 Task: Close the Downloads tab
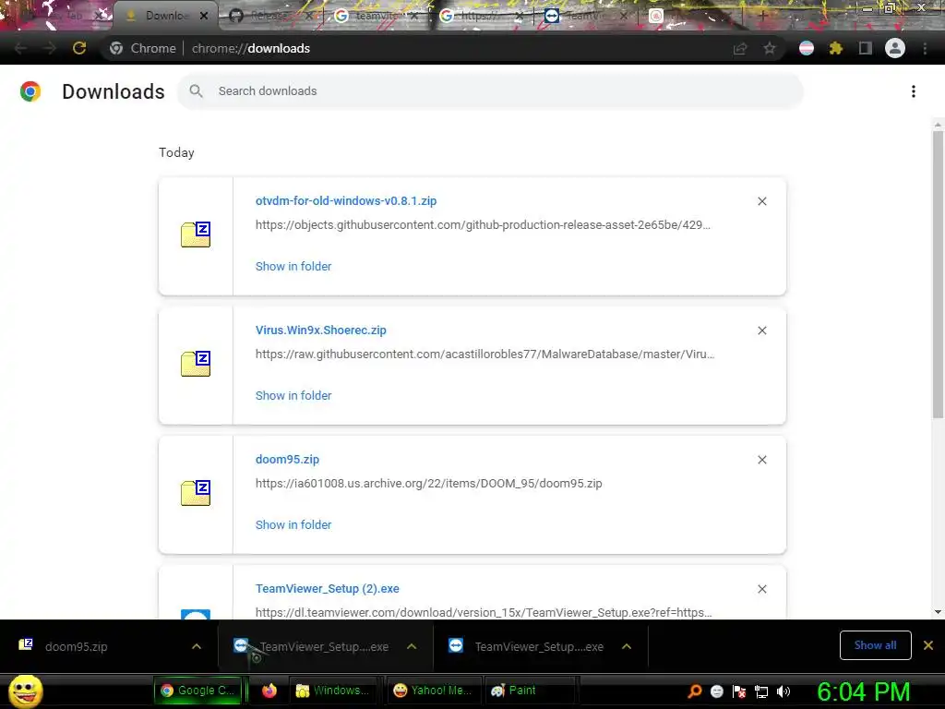pyautogui.click(x=204, y=16)
